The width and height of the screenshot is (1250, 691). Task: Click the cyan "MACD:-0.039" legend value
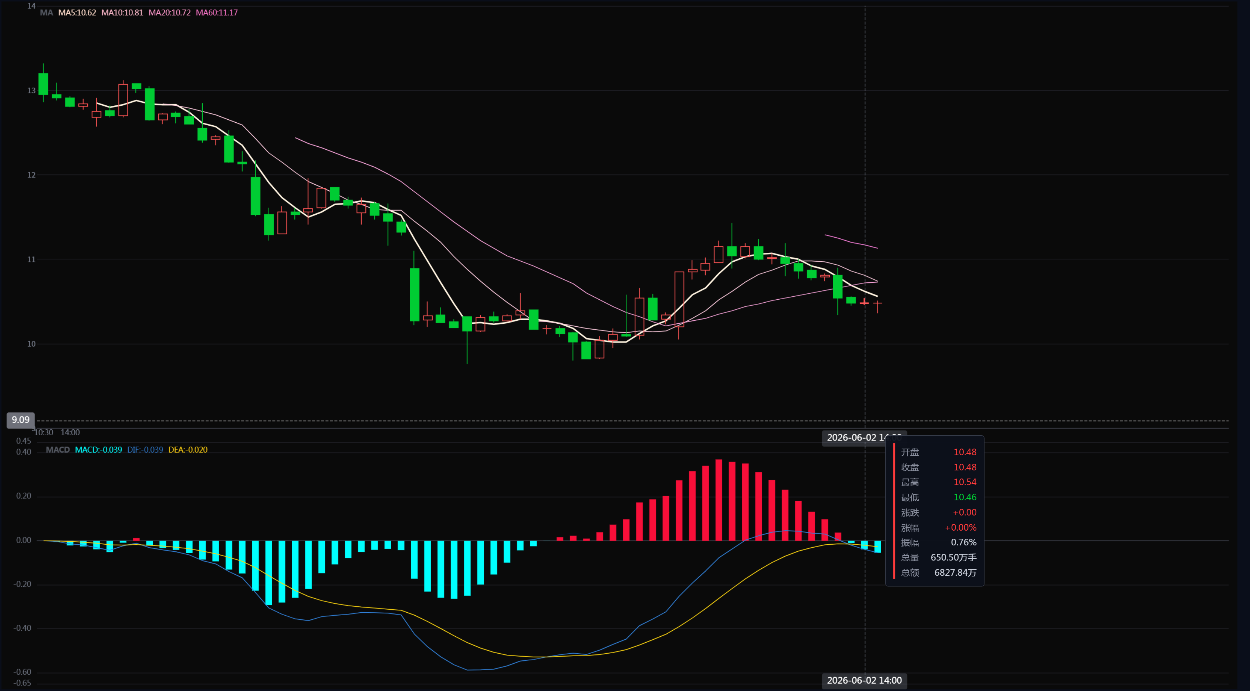click(98, 449)
